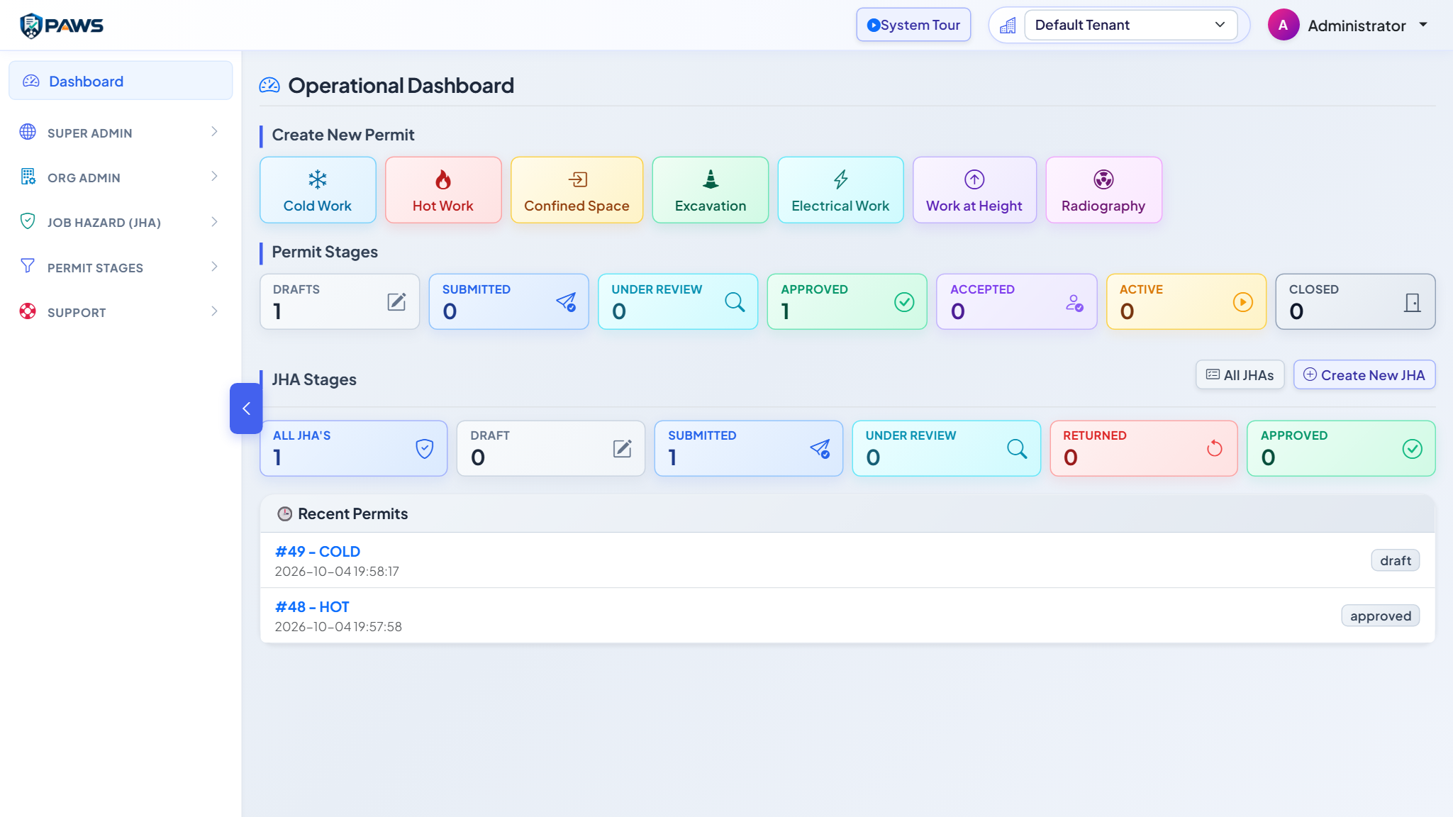Click the JHA Under Review card

tap(946, 448)
